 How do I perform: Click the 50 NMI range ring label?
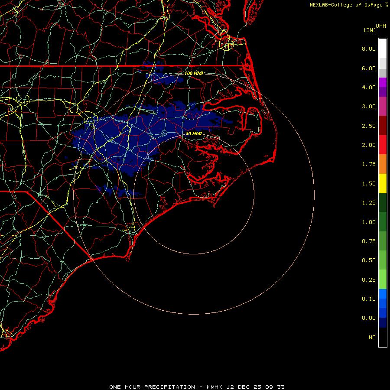(194, 133)
